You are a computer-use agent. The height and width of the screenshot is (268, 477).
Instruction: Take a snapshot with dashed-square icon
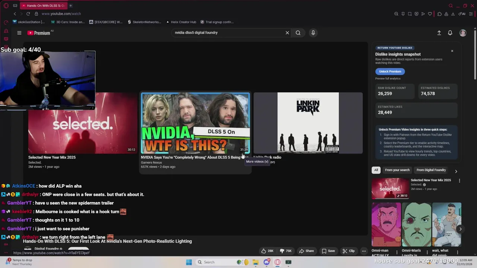(x=410, y=14)
